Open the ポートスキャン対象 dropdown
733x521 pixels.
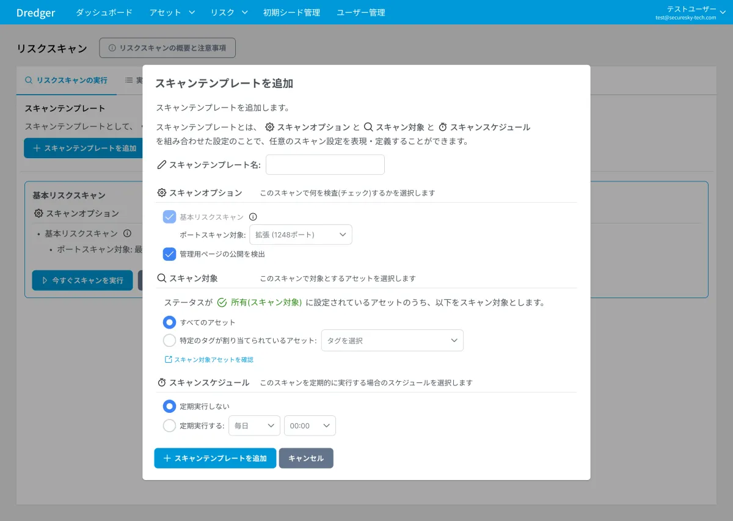click(x=301, y=235)
